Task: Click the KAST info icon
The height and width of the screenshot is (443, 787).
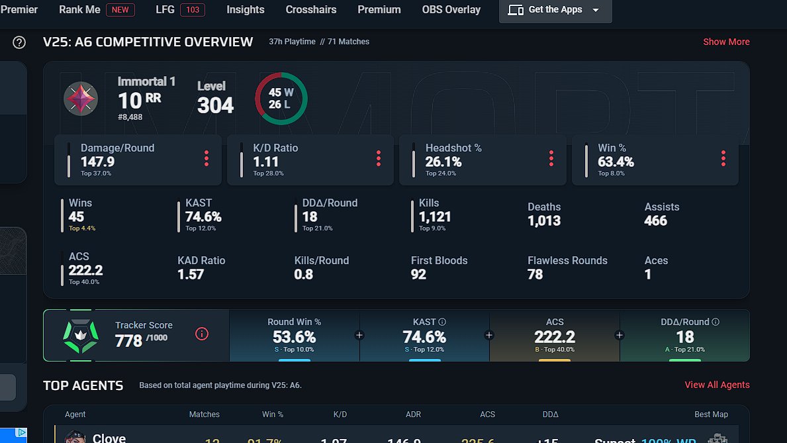Action: [x=442, y=322]
